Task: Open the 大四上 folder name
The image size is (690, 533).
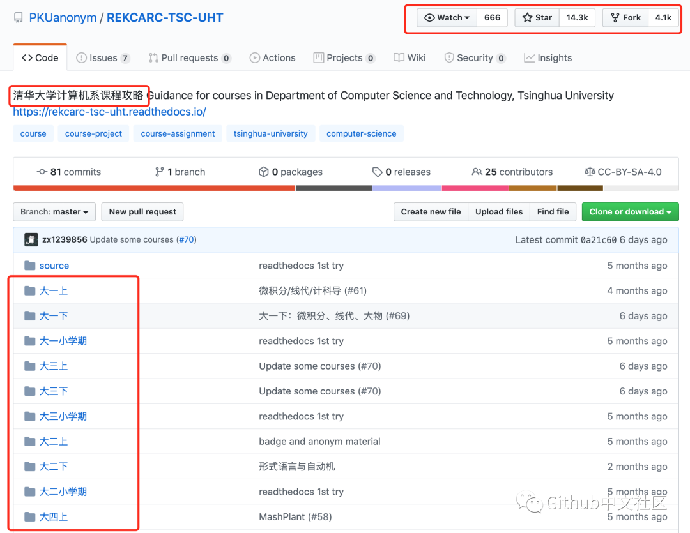Action: [x=53, y=517]
